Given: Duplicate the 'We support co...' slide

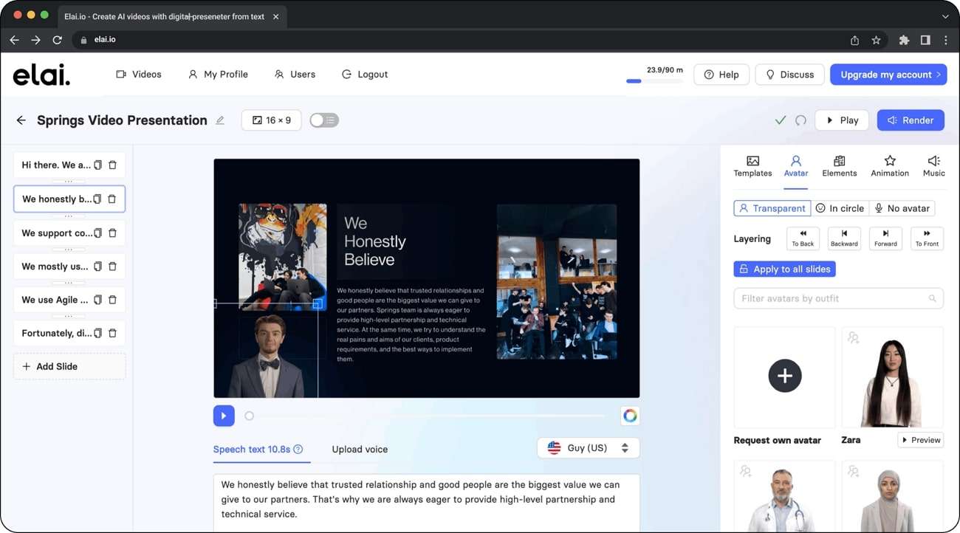Looking at the screenshot, I should tap(97, 233).
